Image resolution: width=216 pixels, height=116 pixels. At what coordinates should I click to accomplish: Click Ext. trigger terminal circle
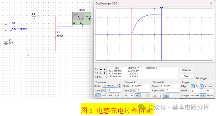coord(210,79)
